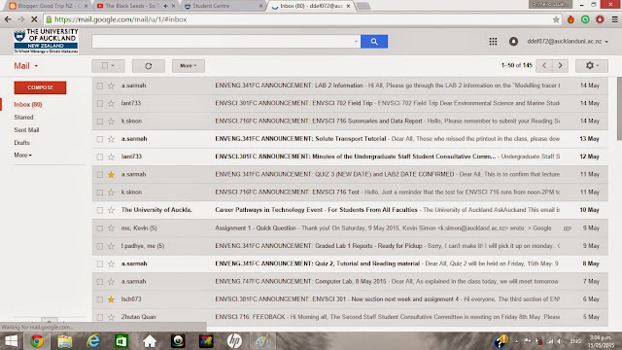The height and width of the screenshot is (350, 622).
Task: Go to older messages with right arrow
Action: (560, 65)
